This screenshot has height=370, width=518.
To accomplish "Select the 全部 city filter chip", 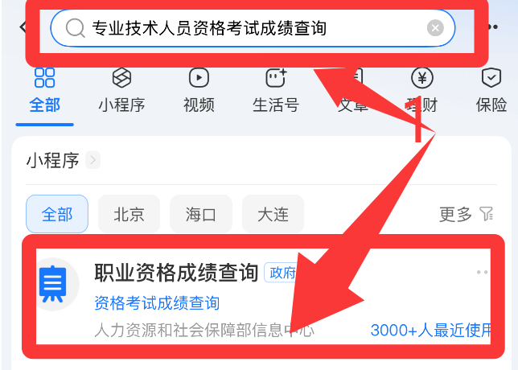I will (x=57, y=214).
